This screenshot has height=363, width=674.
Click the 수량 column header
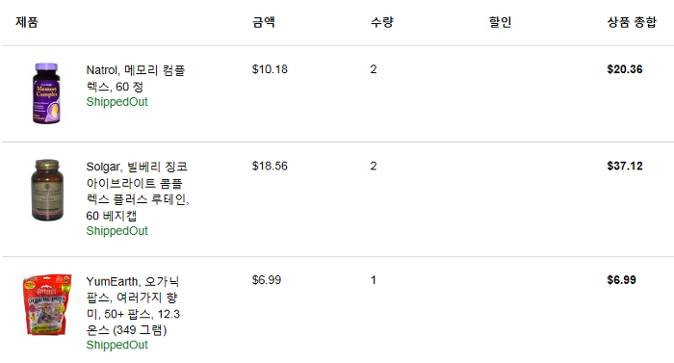(x=381, y=22)
